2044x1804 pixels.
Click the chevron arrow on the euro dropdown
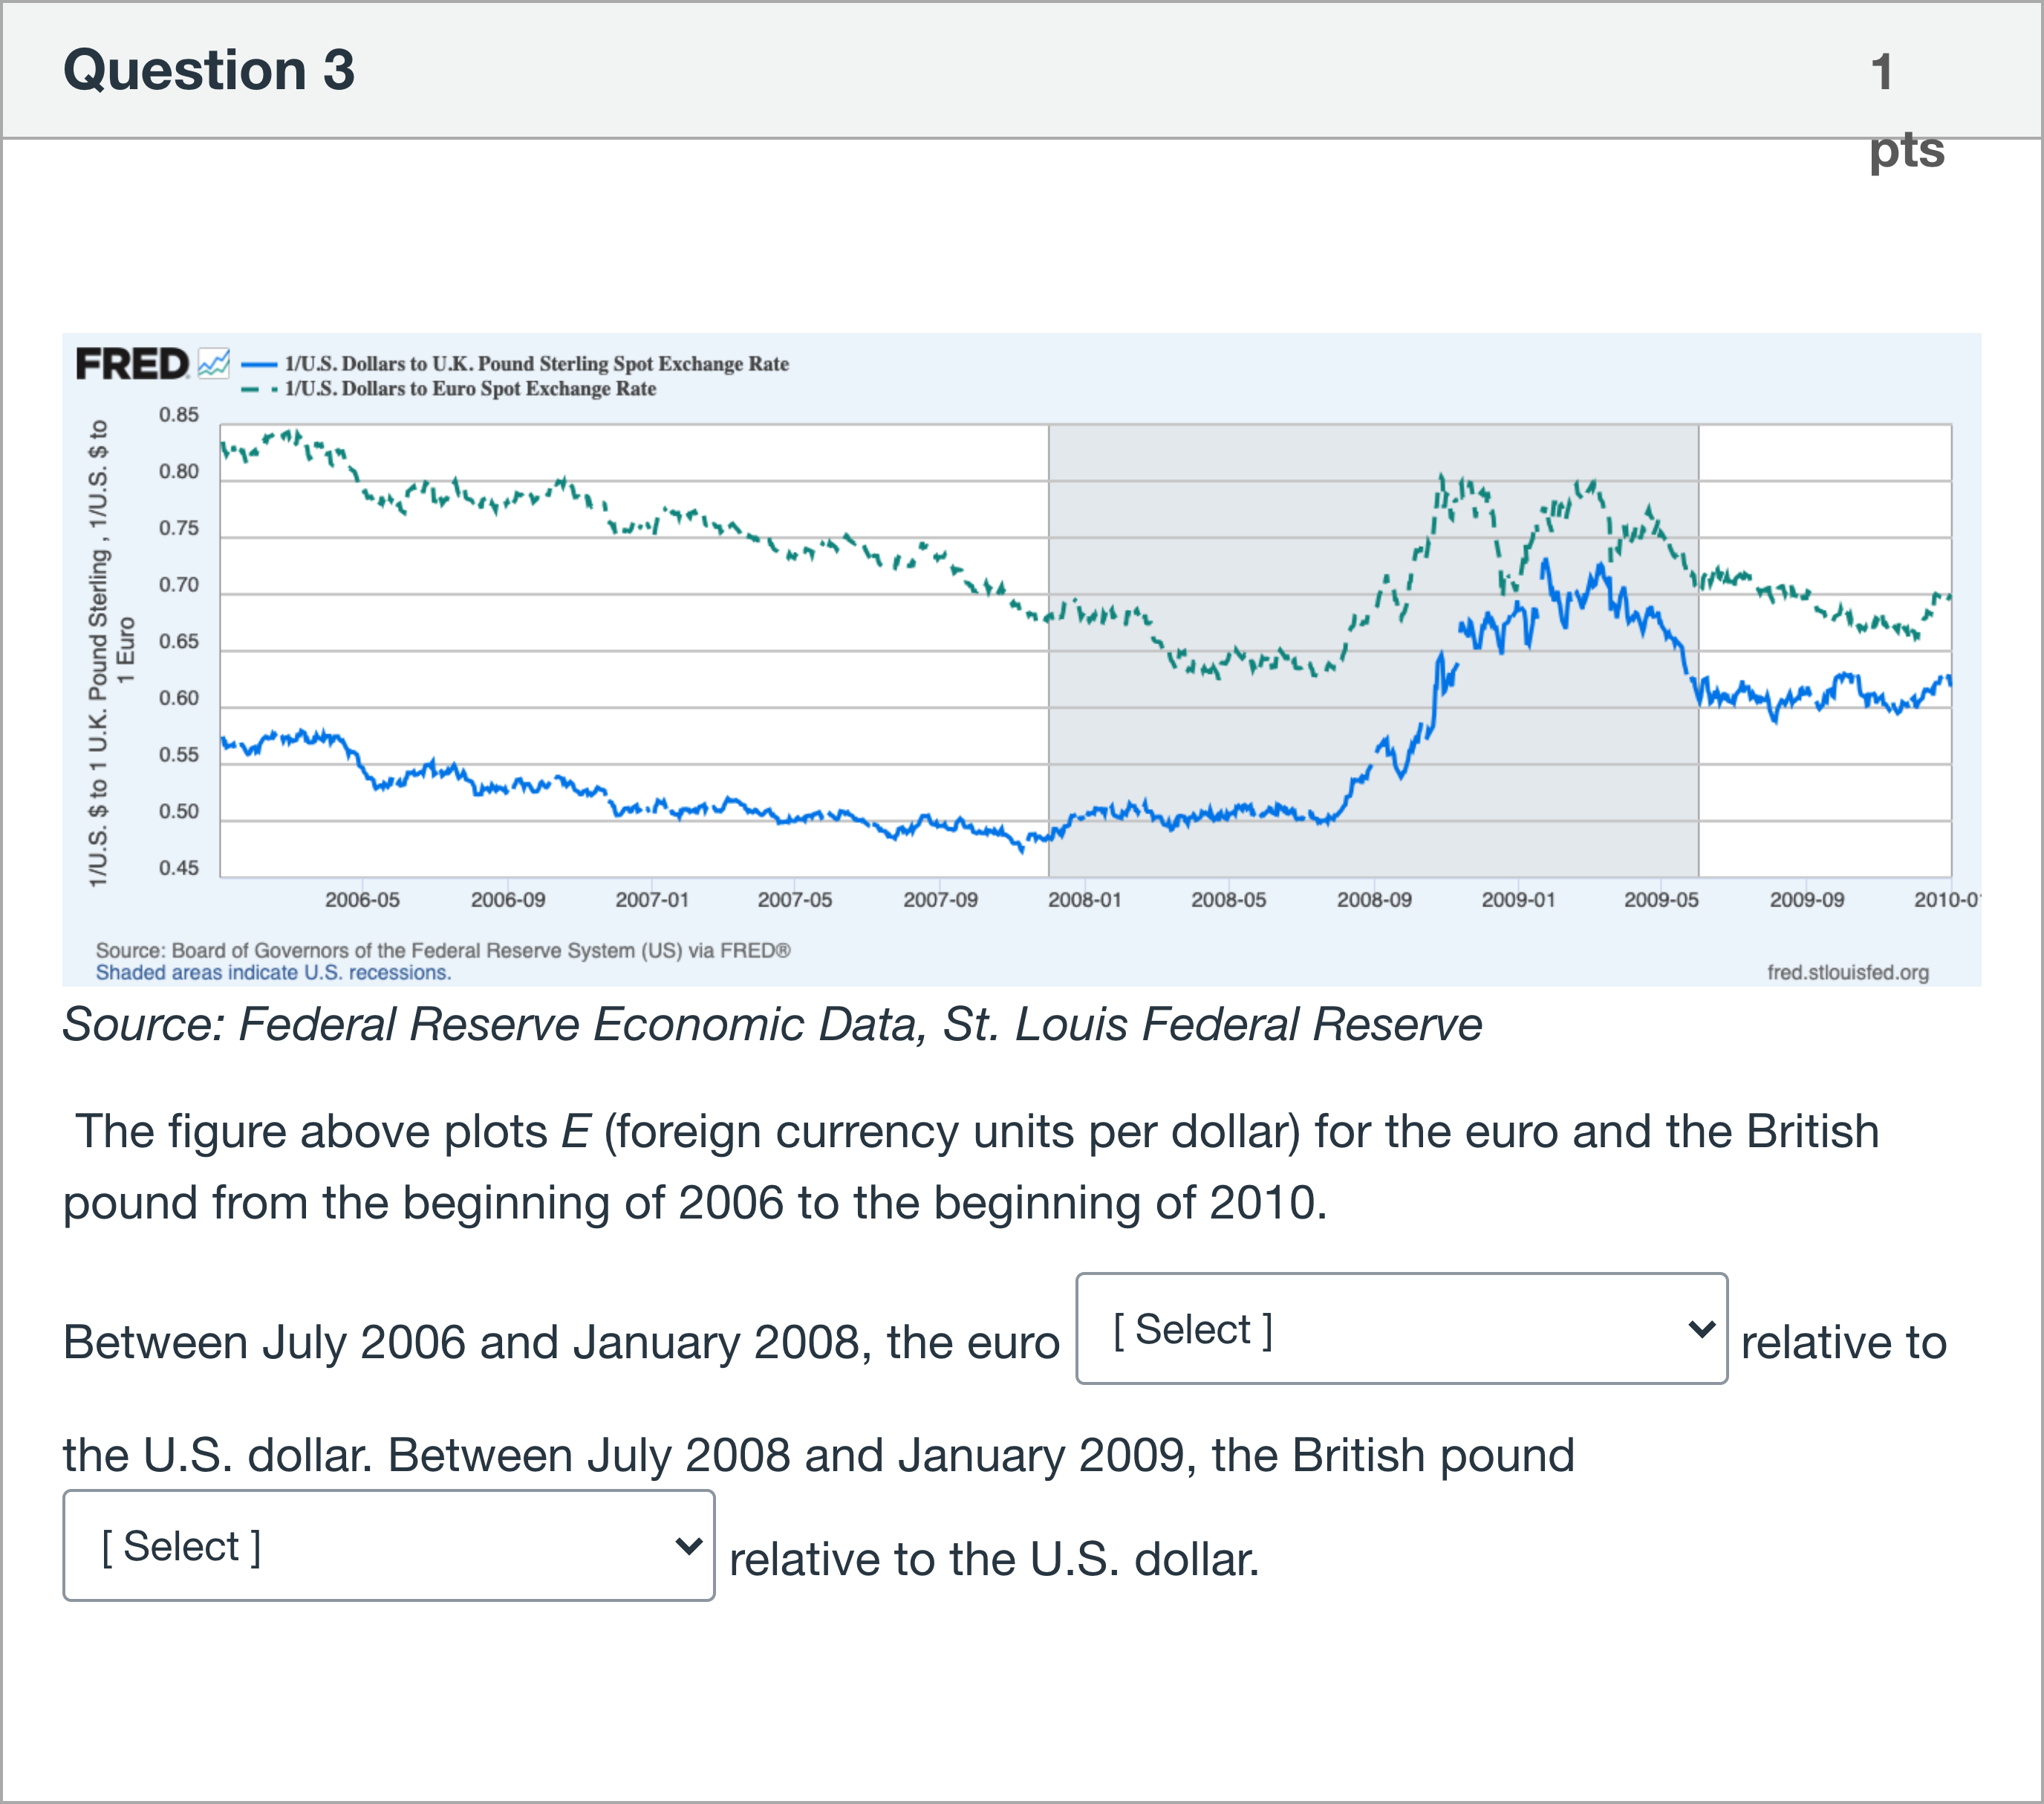pos(1700,1328)
